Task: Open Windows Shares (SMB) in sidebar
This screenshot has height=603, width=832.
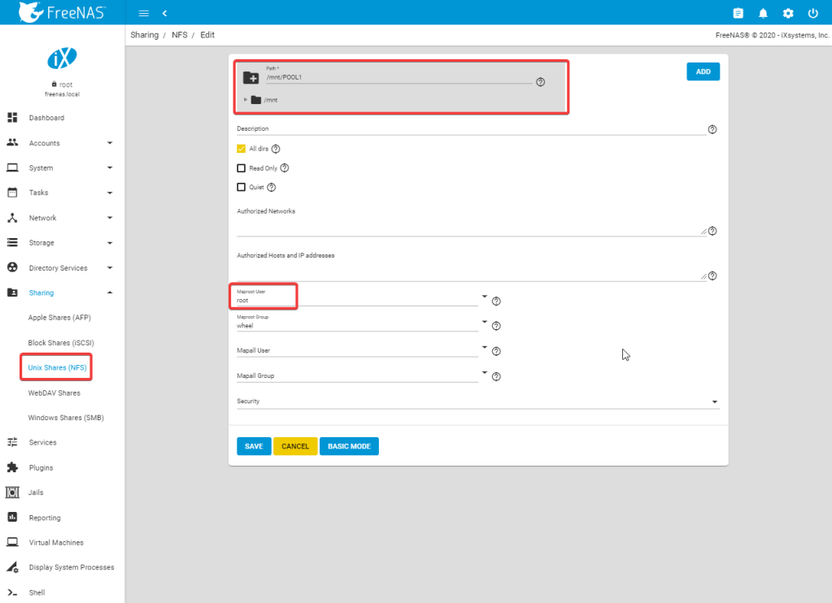Action: point(66,418)
